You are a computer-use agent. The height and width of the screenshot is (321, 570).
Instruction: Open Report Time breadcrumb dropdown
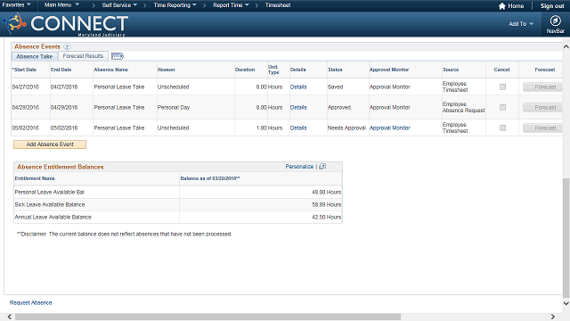[231, 5]
